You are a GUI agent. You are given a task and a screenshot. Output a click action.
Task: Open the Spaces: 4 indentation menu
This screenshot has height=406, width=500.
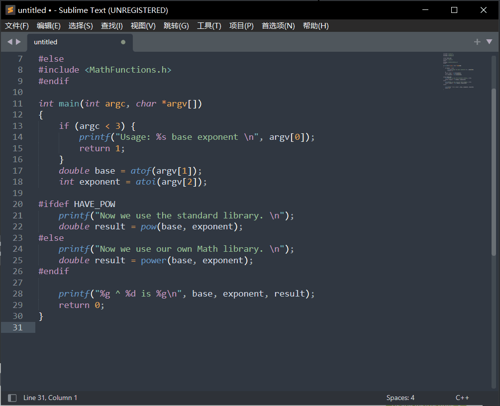(x=400, y=398)
